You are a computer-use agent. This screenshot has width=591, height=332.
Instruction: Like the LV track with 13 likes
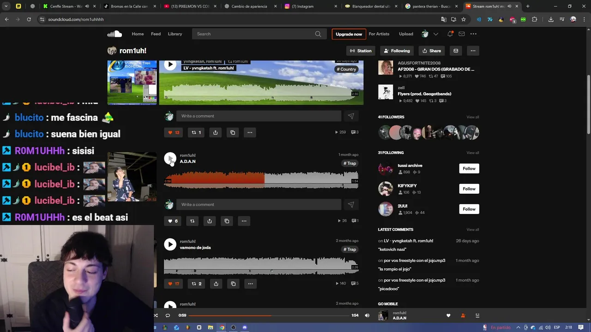pos(174,132)
